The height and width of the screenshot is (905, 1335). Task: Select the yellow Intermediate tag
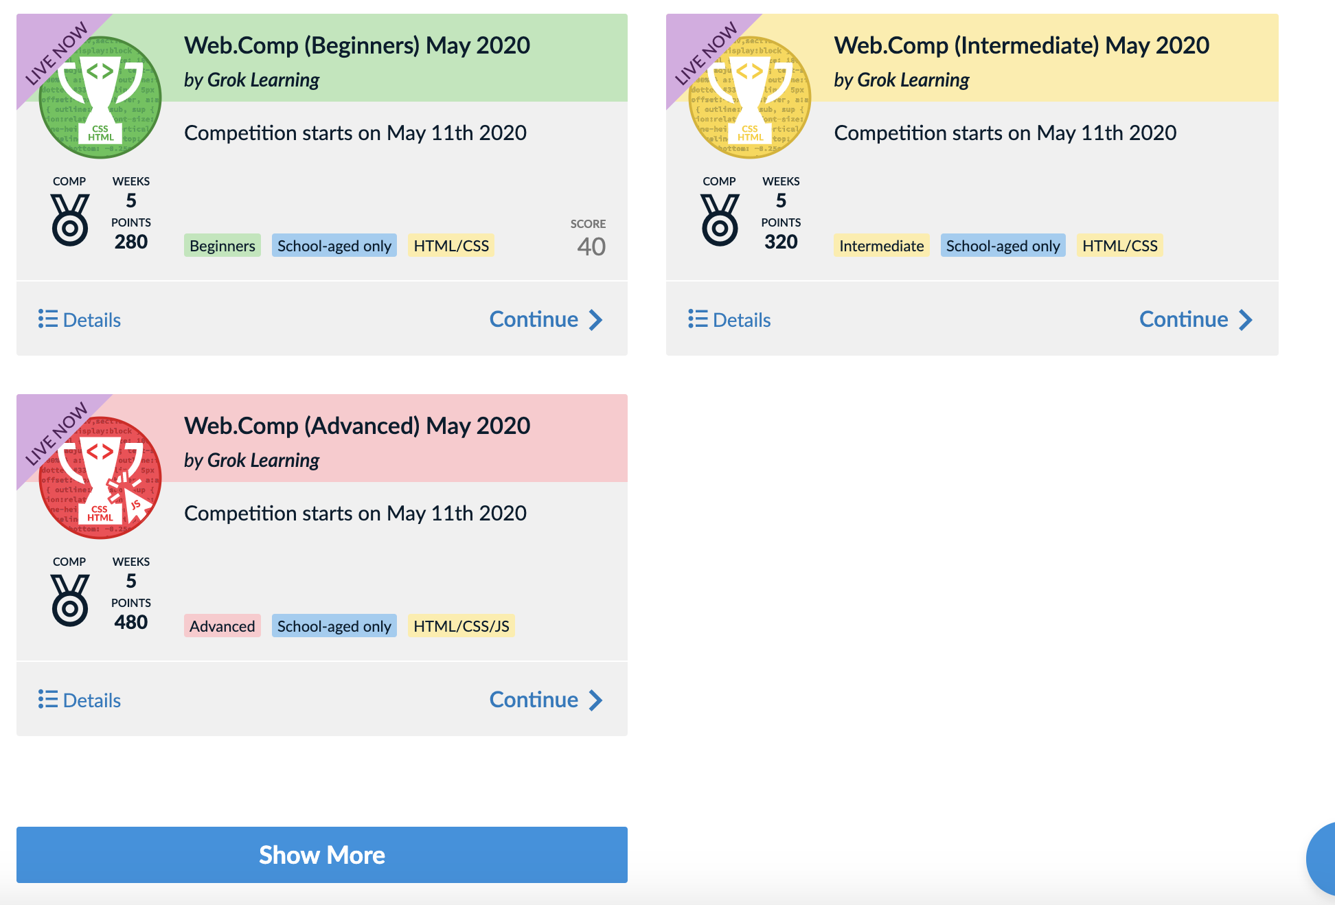(x=881, y=246)
